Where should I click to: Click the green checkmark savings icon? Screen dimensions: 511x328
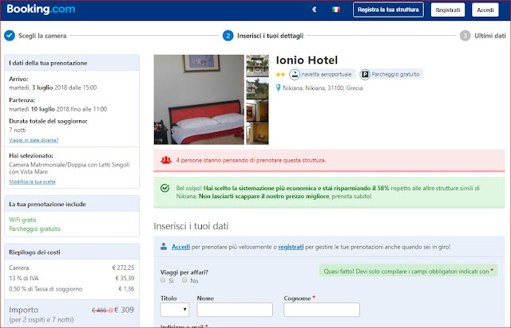coord(165,188)
